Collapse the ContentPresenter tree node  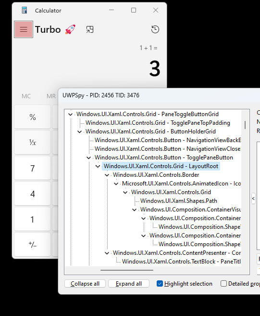(107, 253)
